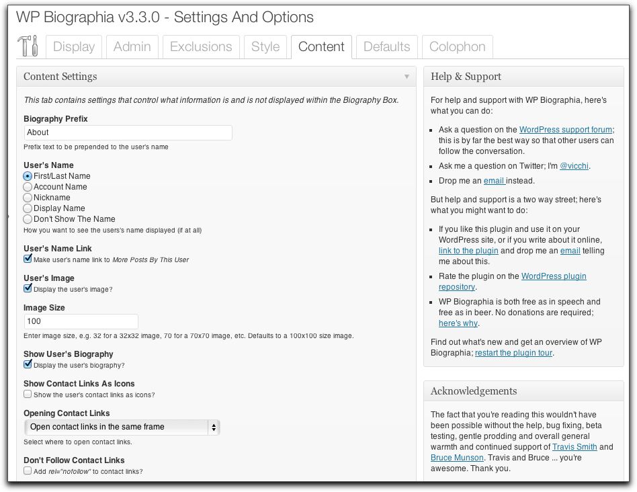Enable Show contact links as icons
The height and width of the screenshot is (492, 637).
pyautogui.click(x=28, y=395)
